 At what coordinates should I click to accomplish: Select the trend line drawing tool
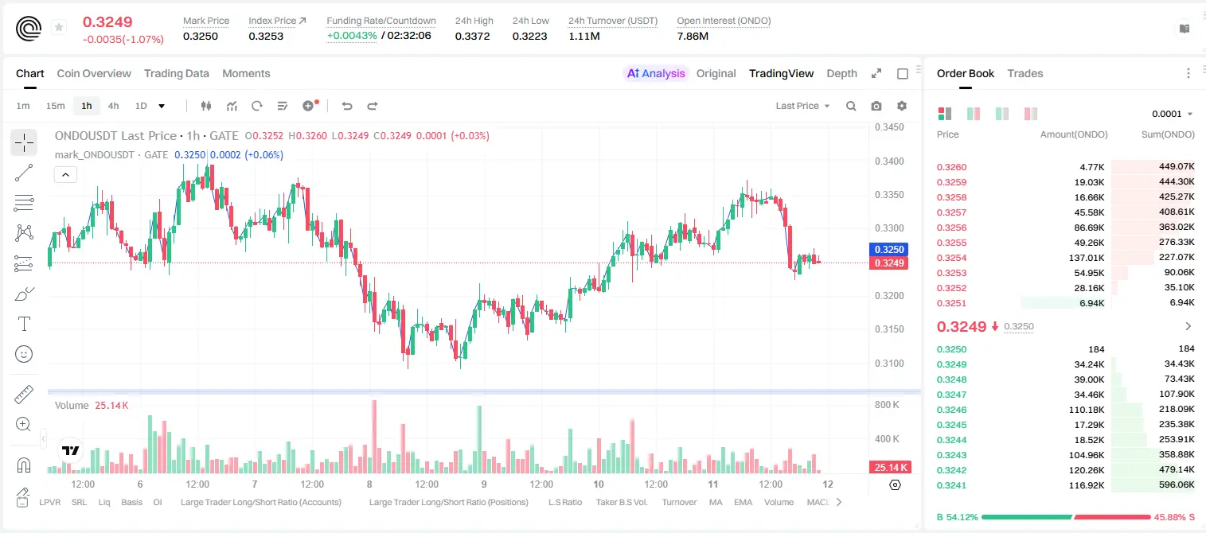pos(24,173)
